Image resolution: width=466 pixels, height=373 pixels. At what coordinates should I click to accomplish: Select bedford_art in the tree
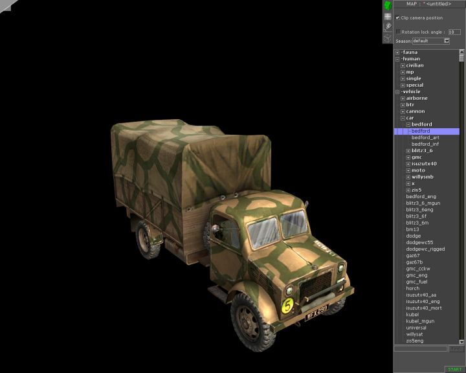coord(425,137)
